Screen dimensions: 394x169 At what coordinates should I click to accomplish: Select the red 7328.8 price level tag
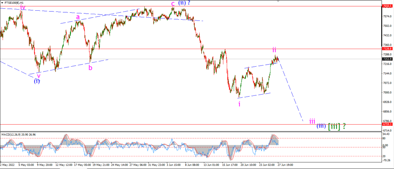(x=386, y=49)
